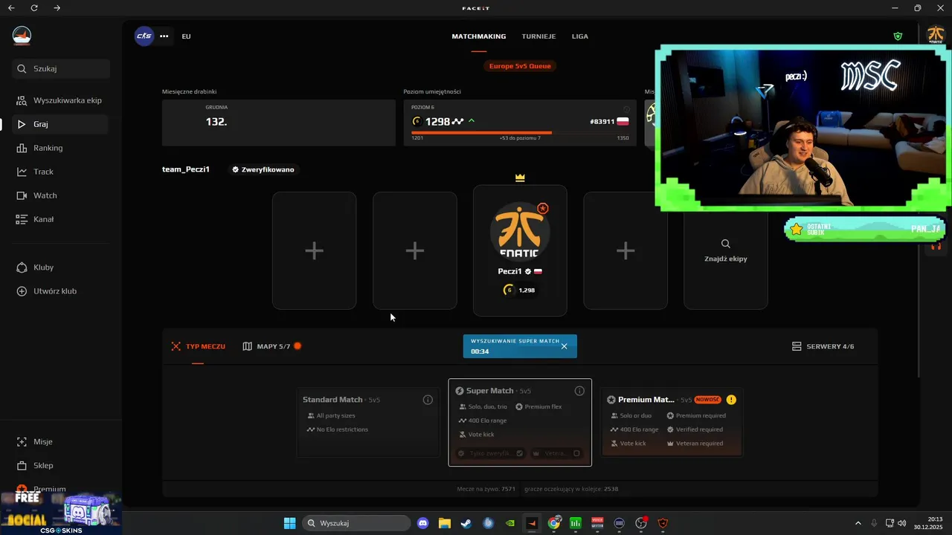
Task: Open the EU region selector
Action: (x=186, y=36)
